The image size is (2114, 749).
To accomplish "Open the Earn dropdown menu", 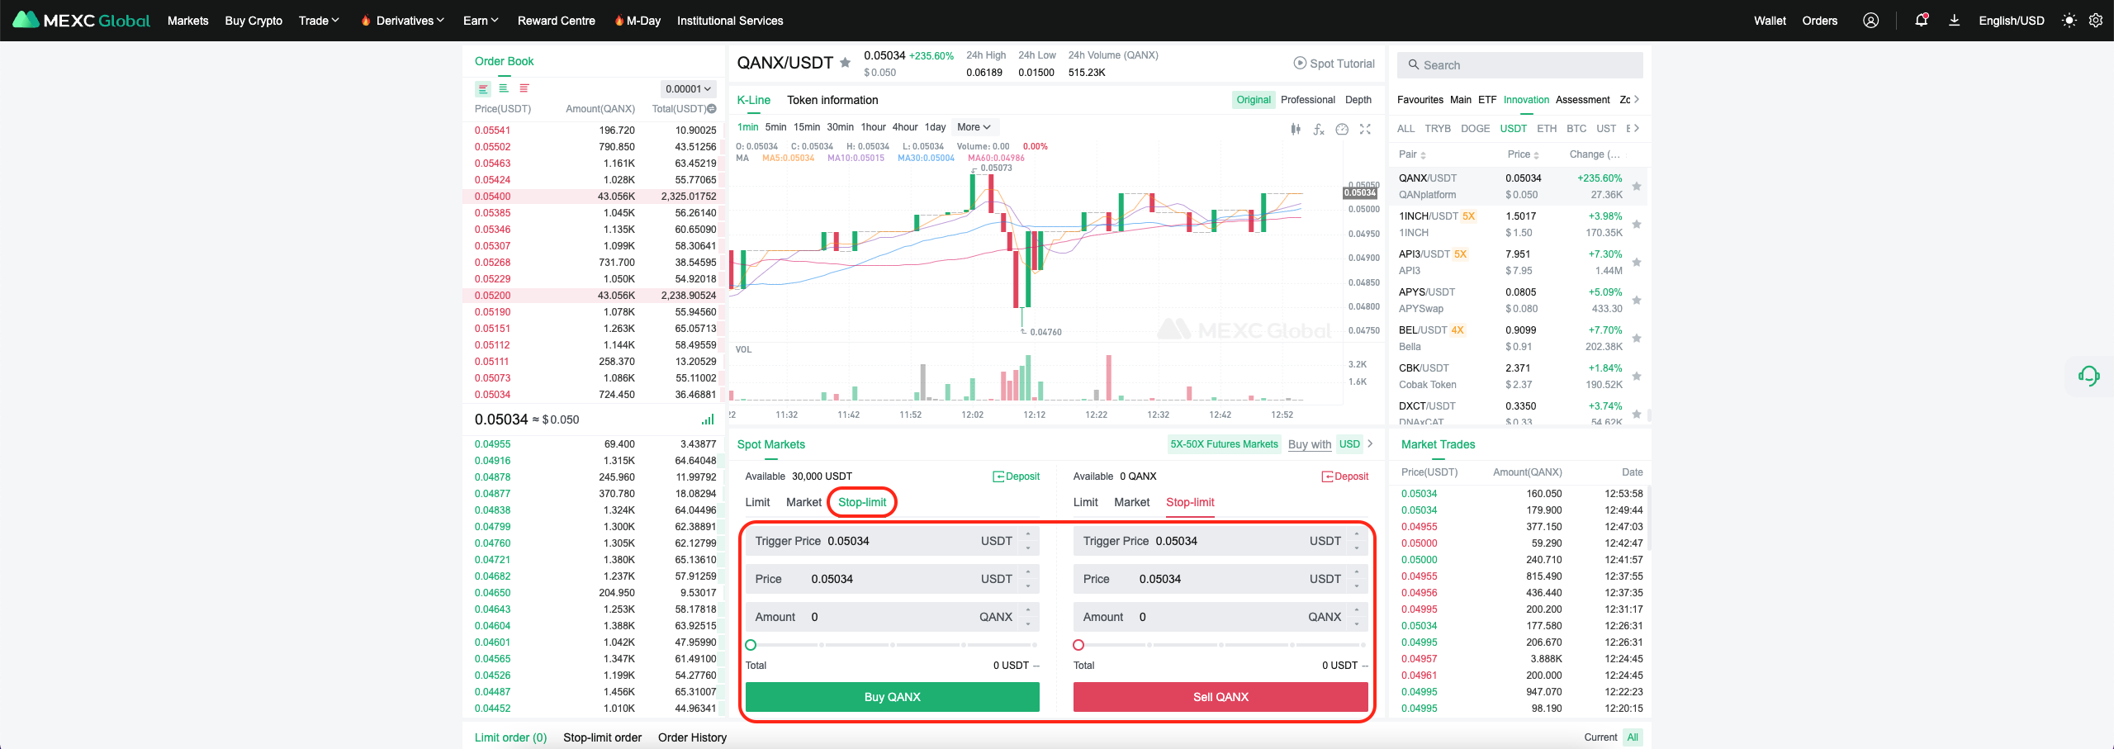I will pos(481,21).
